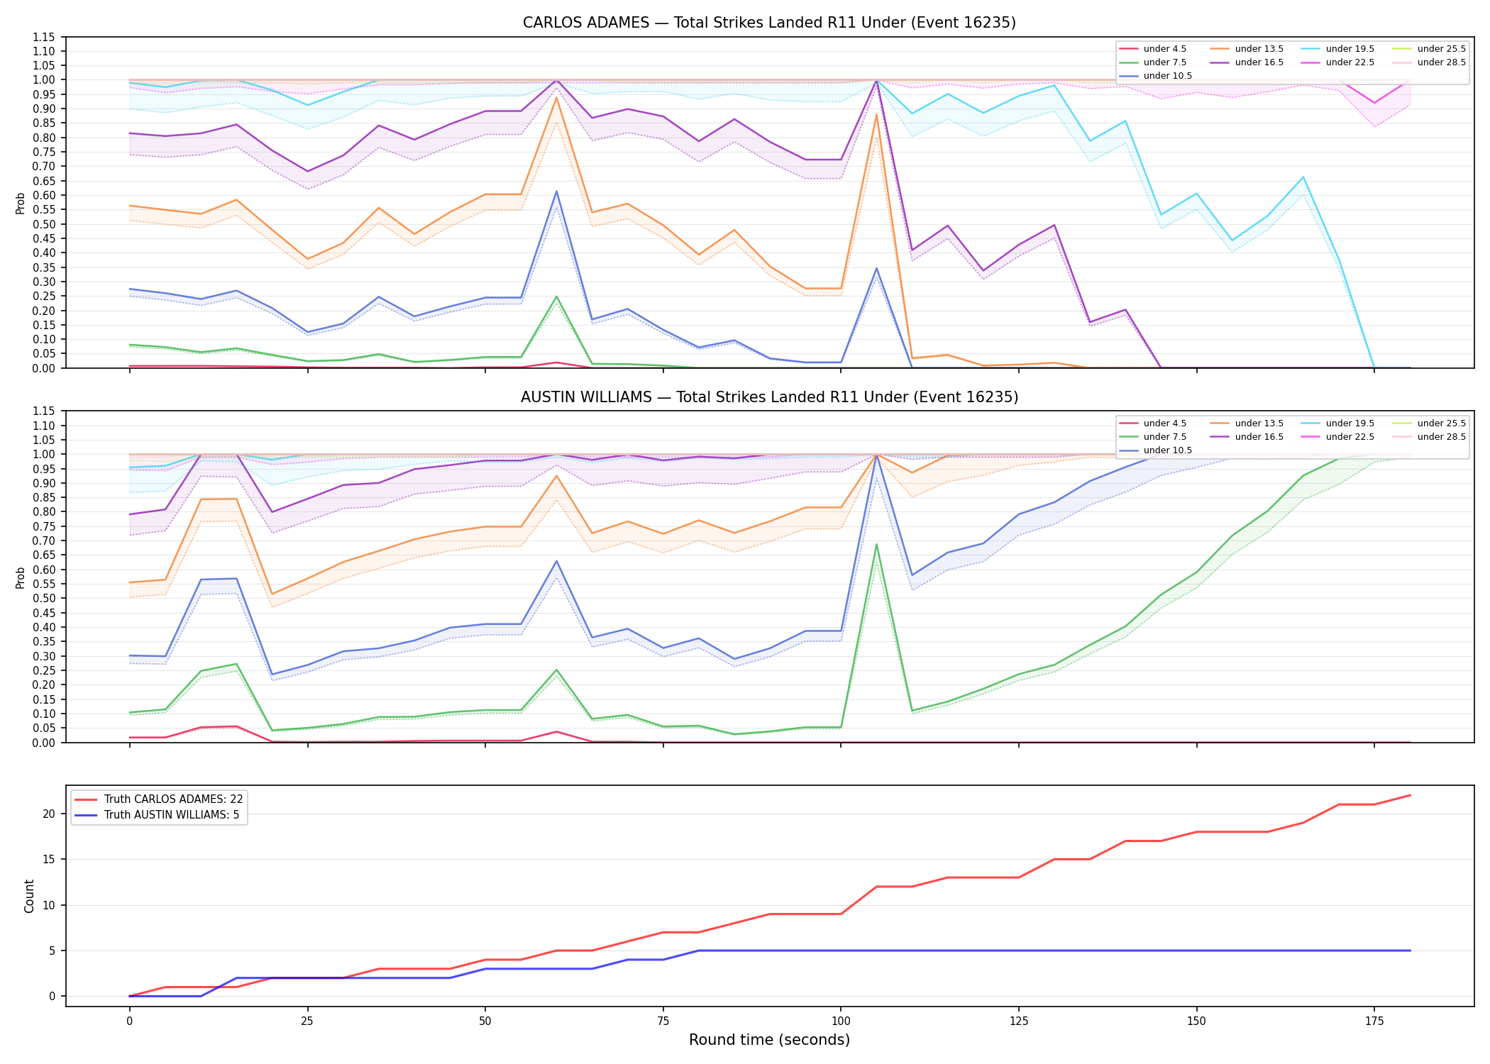1490x1064 pixels.
Task: Click 'Truth CARLOS ADAMES: 22' legend label
Action: 174,799
